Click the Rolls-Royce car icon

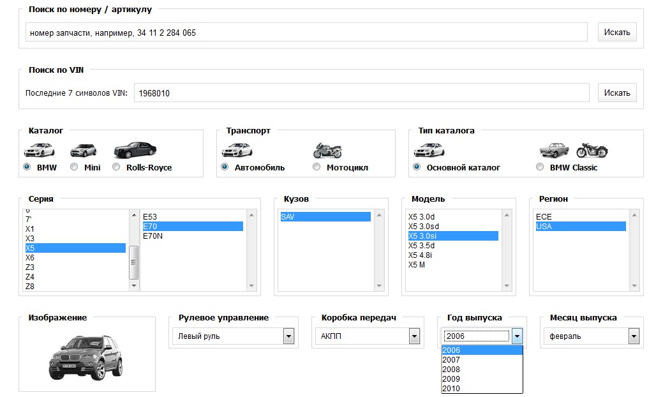coord(135,150)
